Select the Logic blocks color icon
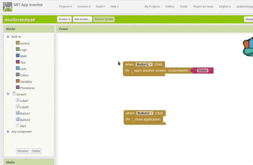 pos(18,49)
